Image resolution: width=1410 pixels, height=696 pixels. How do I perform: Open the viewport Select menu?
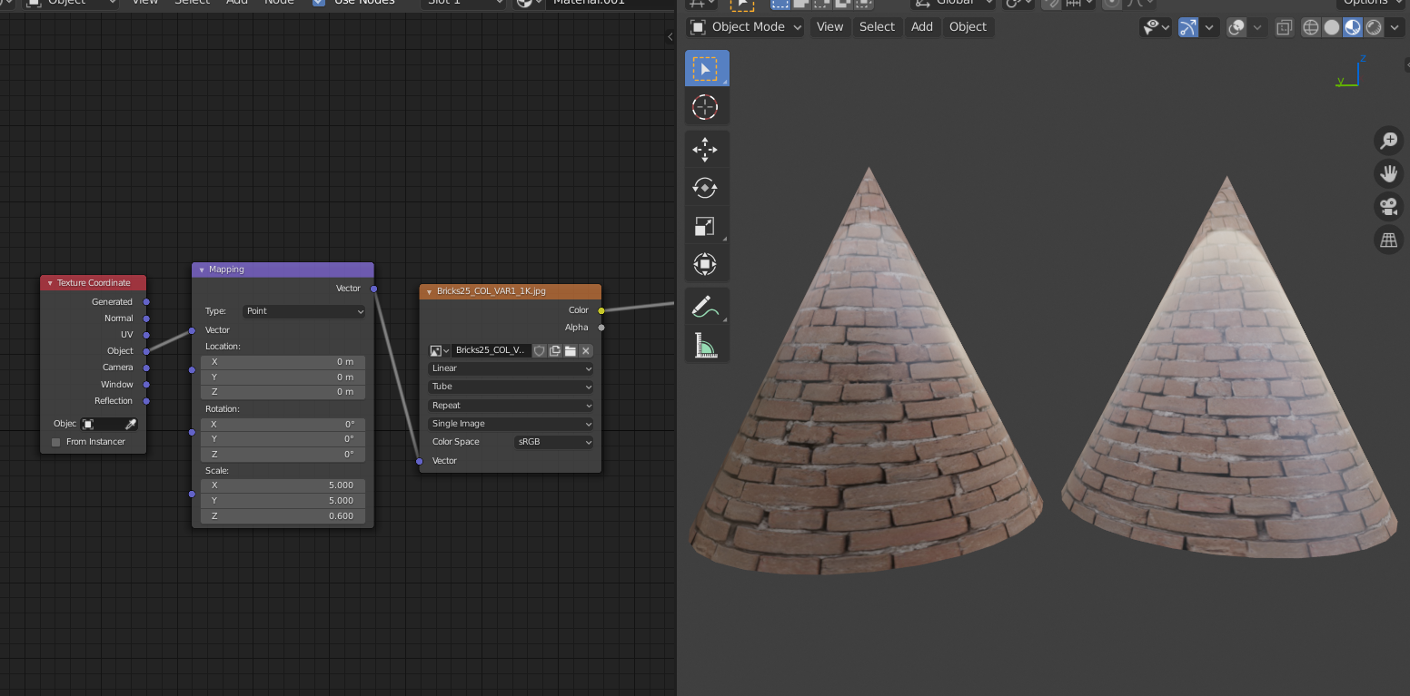(x=877, y=27)
